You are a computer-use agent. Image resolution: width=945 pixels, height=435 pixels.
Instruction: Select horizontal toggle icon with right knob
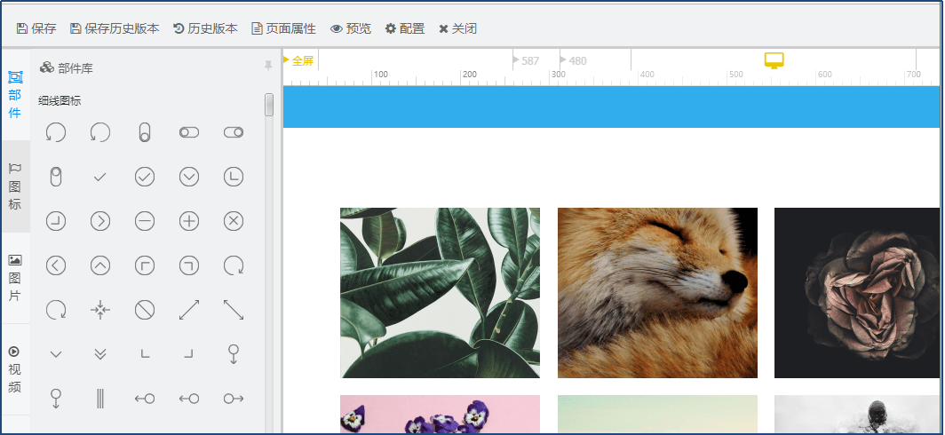pyautogui.click(x=234, y=132)
